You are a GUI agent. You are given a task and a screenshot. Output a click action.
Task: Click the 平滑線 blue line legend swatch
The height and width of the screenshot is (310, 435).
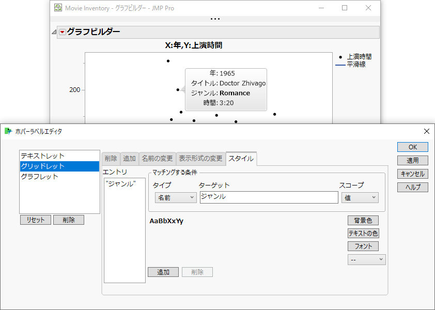point(341,65)
